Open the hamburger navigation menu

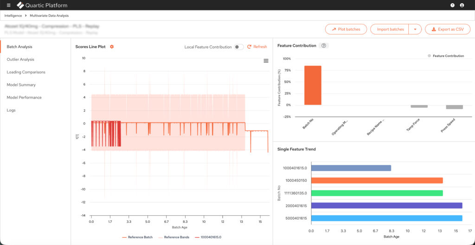pos(8,5)
